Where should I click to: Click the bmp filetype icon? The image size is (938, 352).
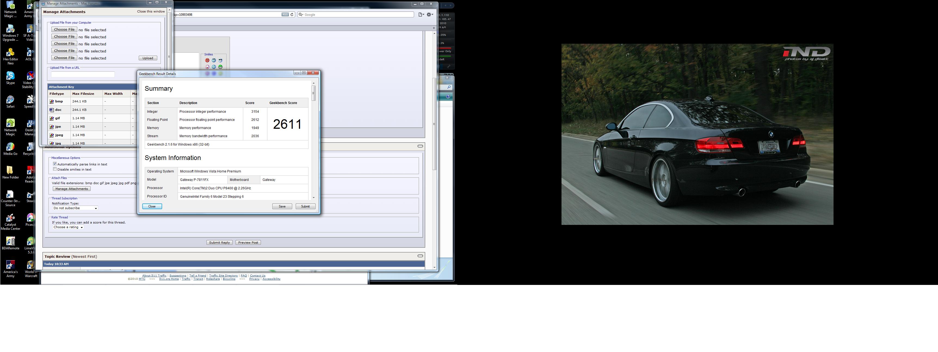52,102
